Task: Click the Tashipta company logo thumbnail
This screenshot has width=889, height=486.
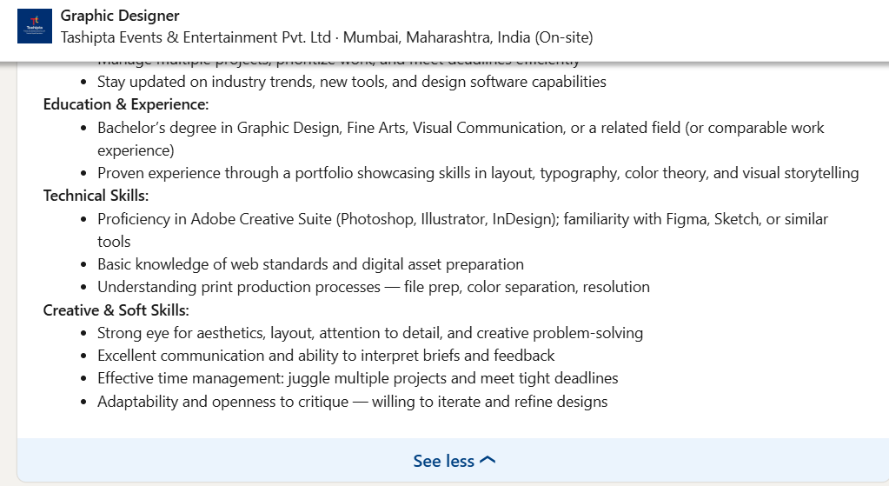Action: click(35, 26)
